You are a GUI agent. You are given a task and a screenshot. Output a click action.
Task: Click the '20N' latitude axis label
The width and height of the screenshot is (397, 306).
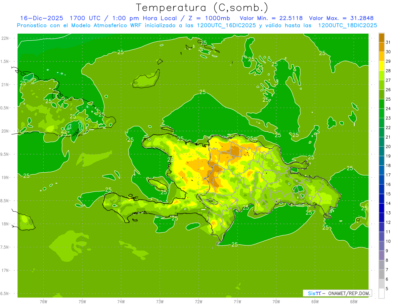click(x=6, y=131)
